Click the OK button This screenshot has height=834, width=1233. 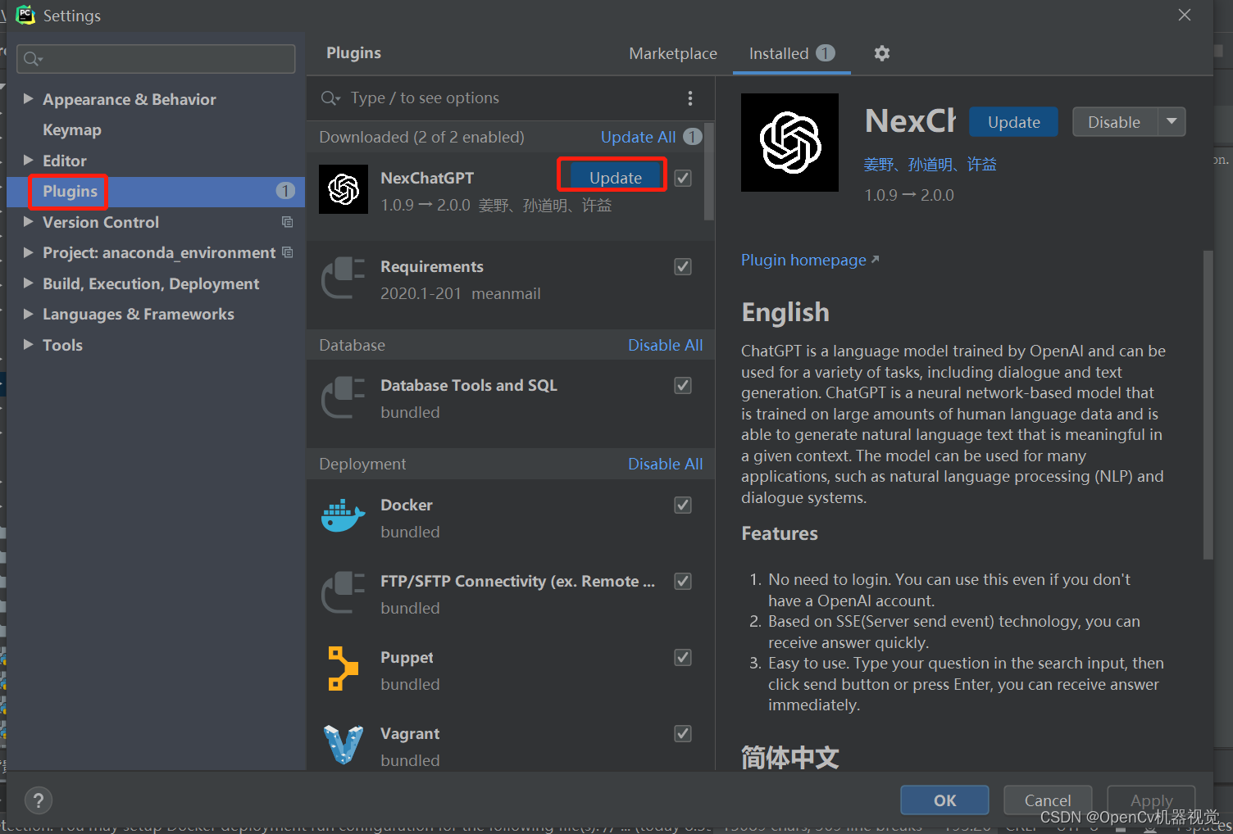coord(944,800)
